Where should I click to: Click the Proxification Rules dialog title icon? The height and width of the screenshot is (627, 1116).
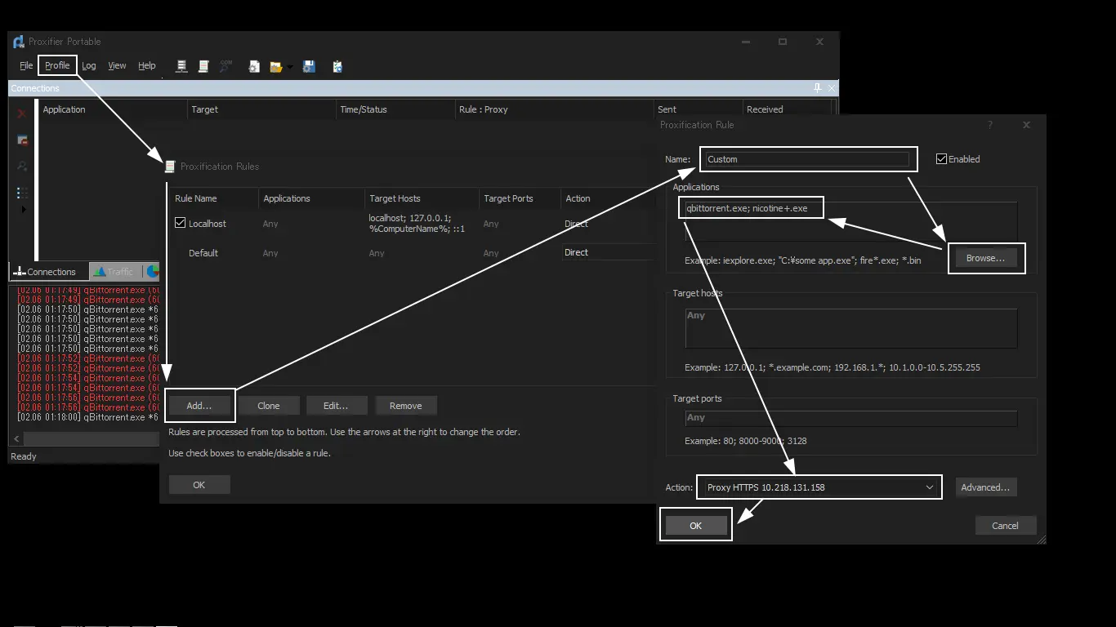coord(170,167)
